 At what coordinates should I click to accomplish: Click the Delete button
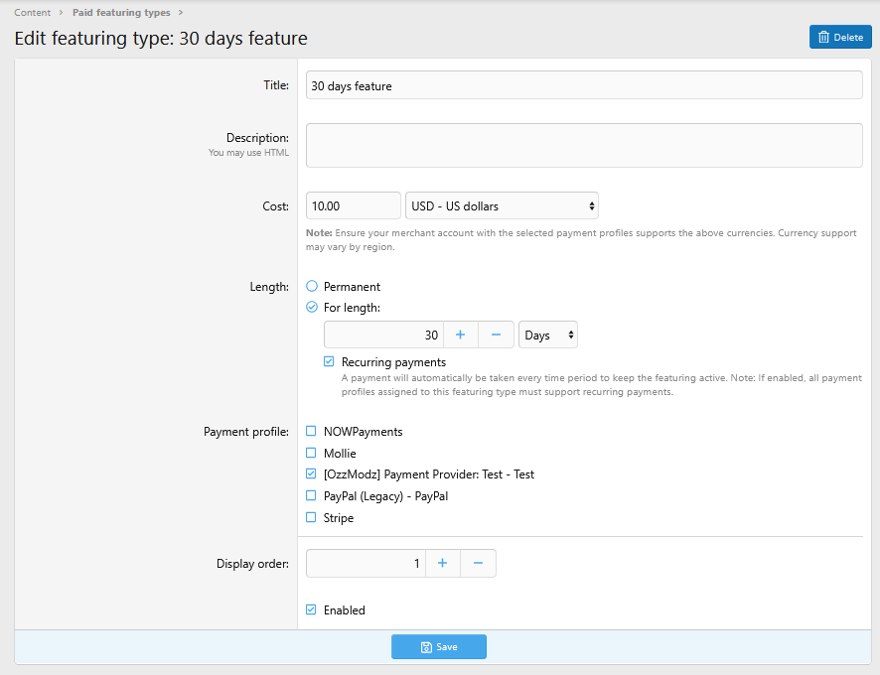click(x=840, y=37)
